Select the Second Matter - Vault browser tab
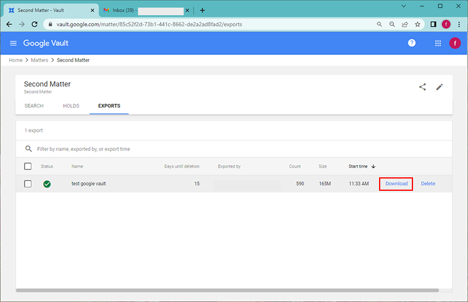Image resolution: width=468 pixels, height=302 pixels. [x=51, y=11]
